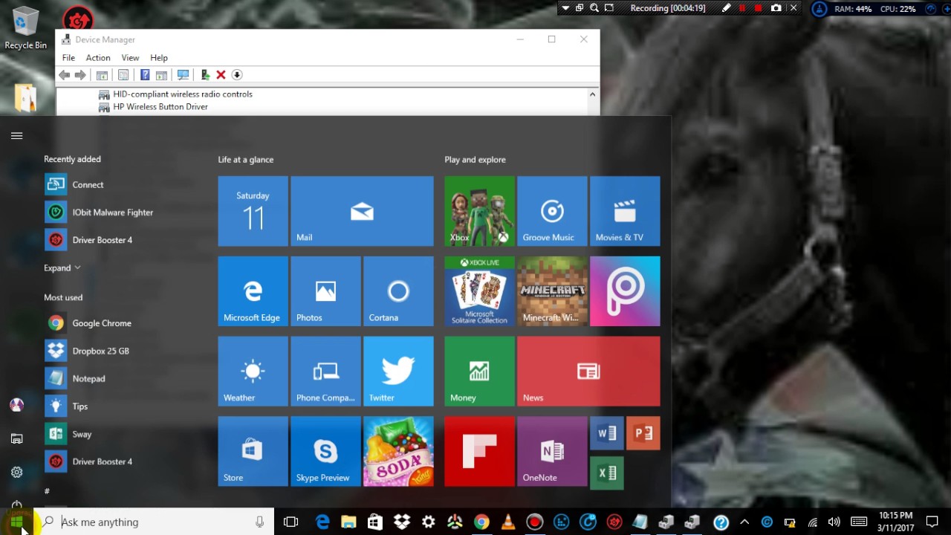Open the Twitter tile
Screen dimensions: 951x535
[x=398, y=372]
